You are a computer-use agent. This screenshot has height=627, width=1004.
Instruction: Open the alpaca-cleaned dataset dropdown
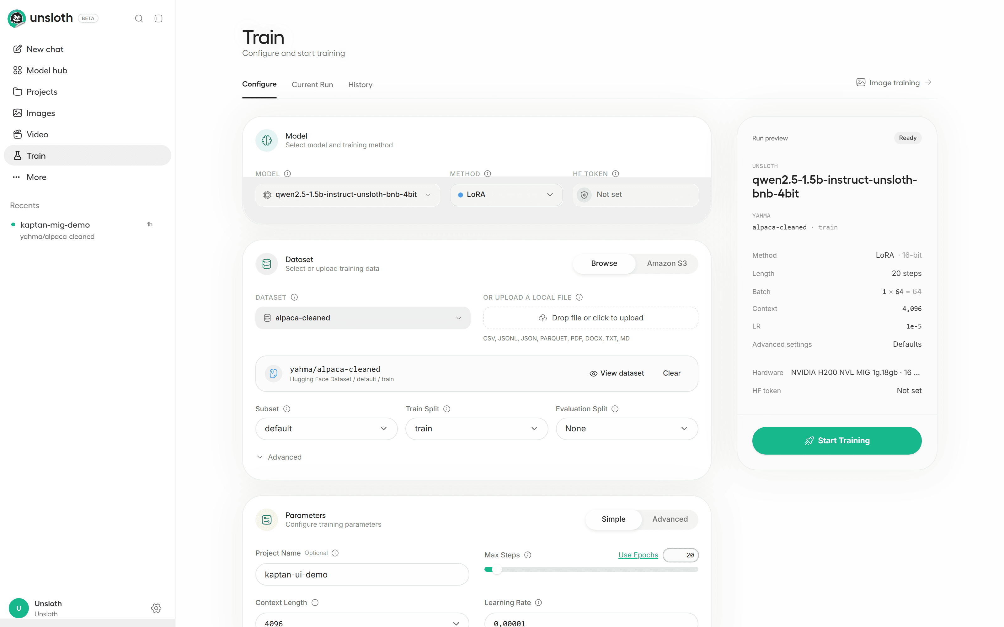point(363,318)
